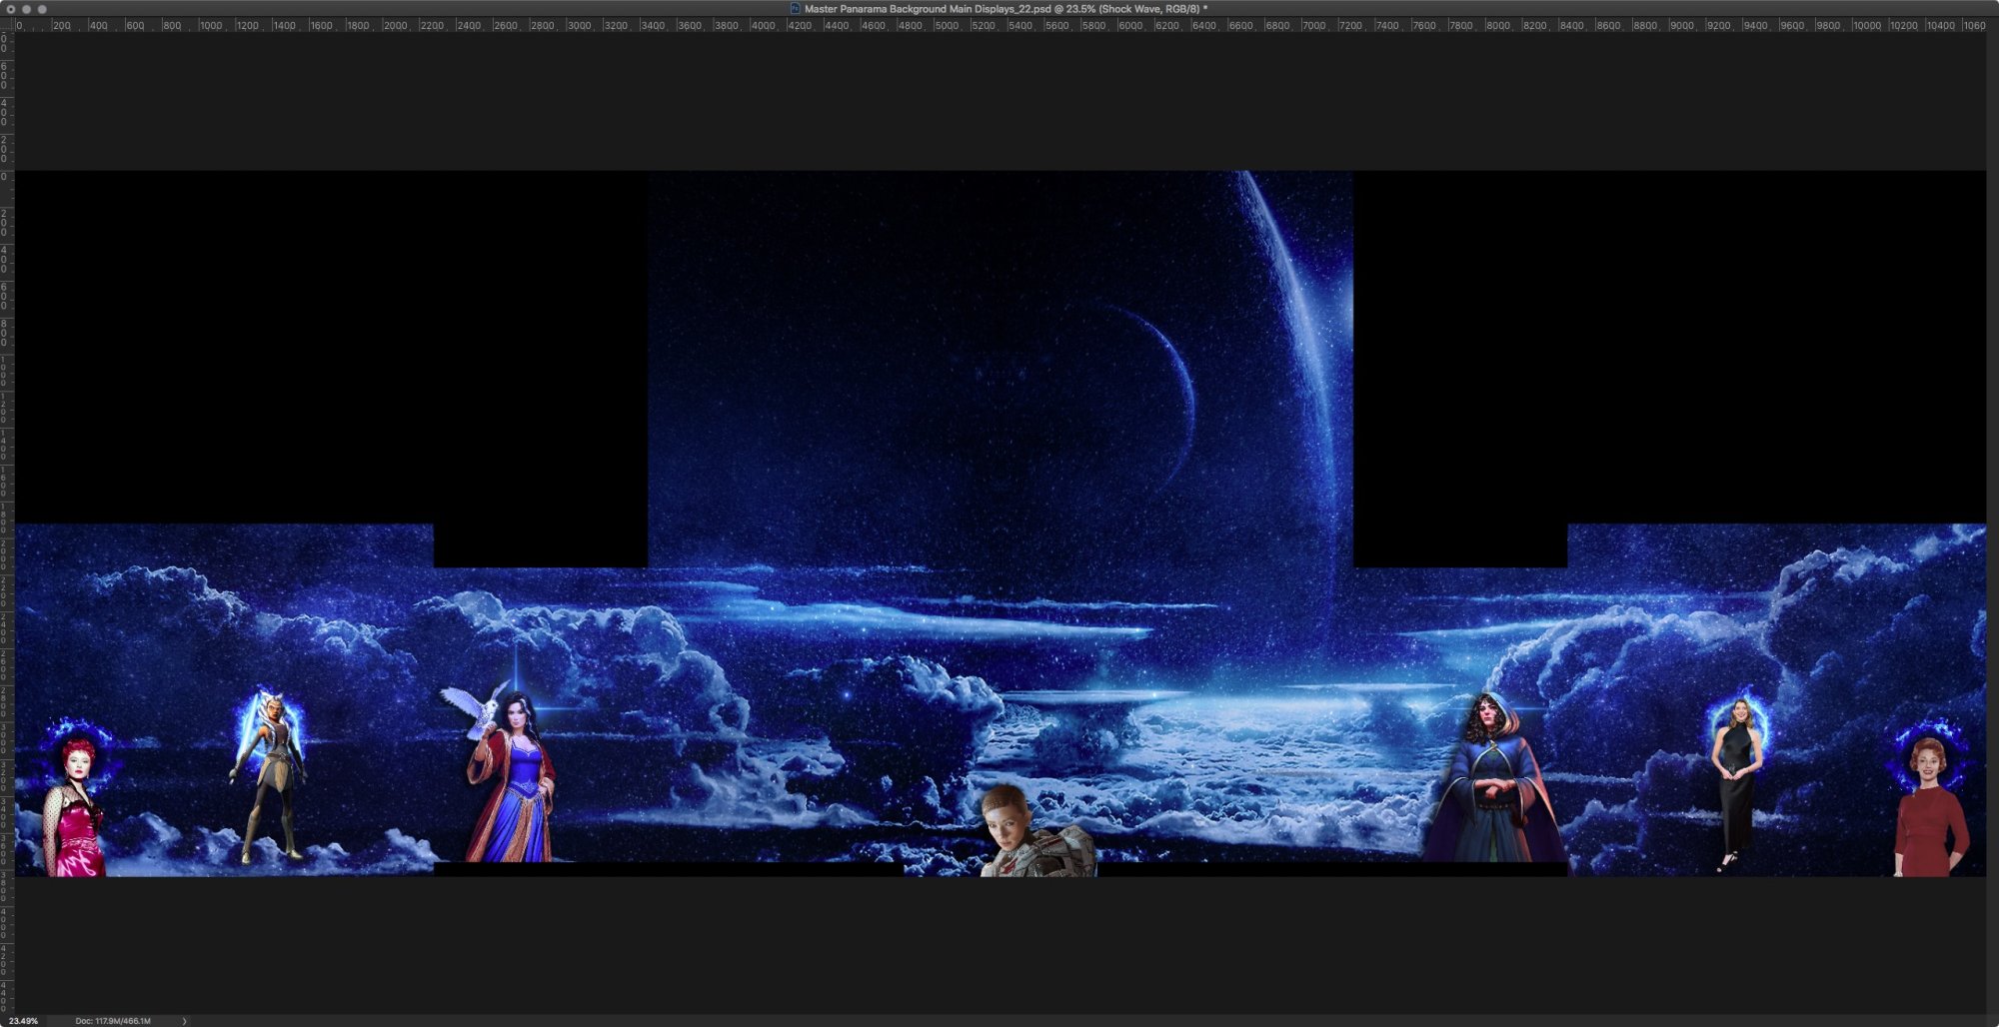Click the character with white and blue head-tails
This screenshot has height=1027, width=1999.
[x=269, y=777]
